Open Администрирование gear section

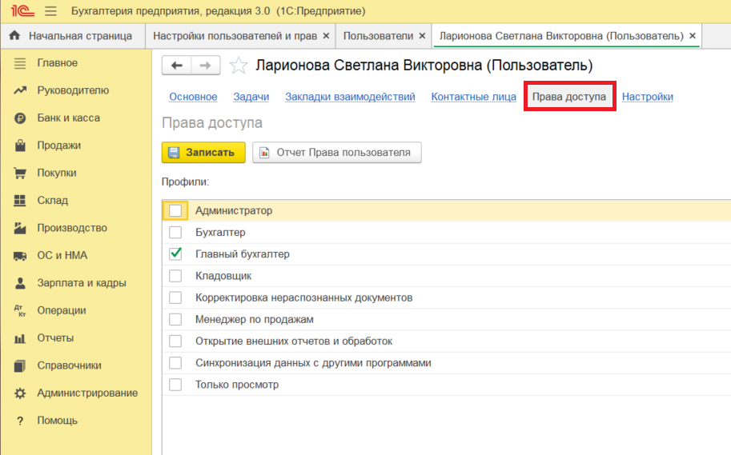point(86,393)
